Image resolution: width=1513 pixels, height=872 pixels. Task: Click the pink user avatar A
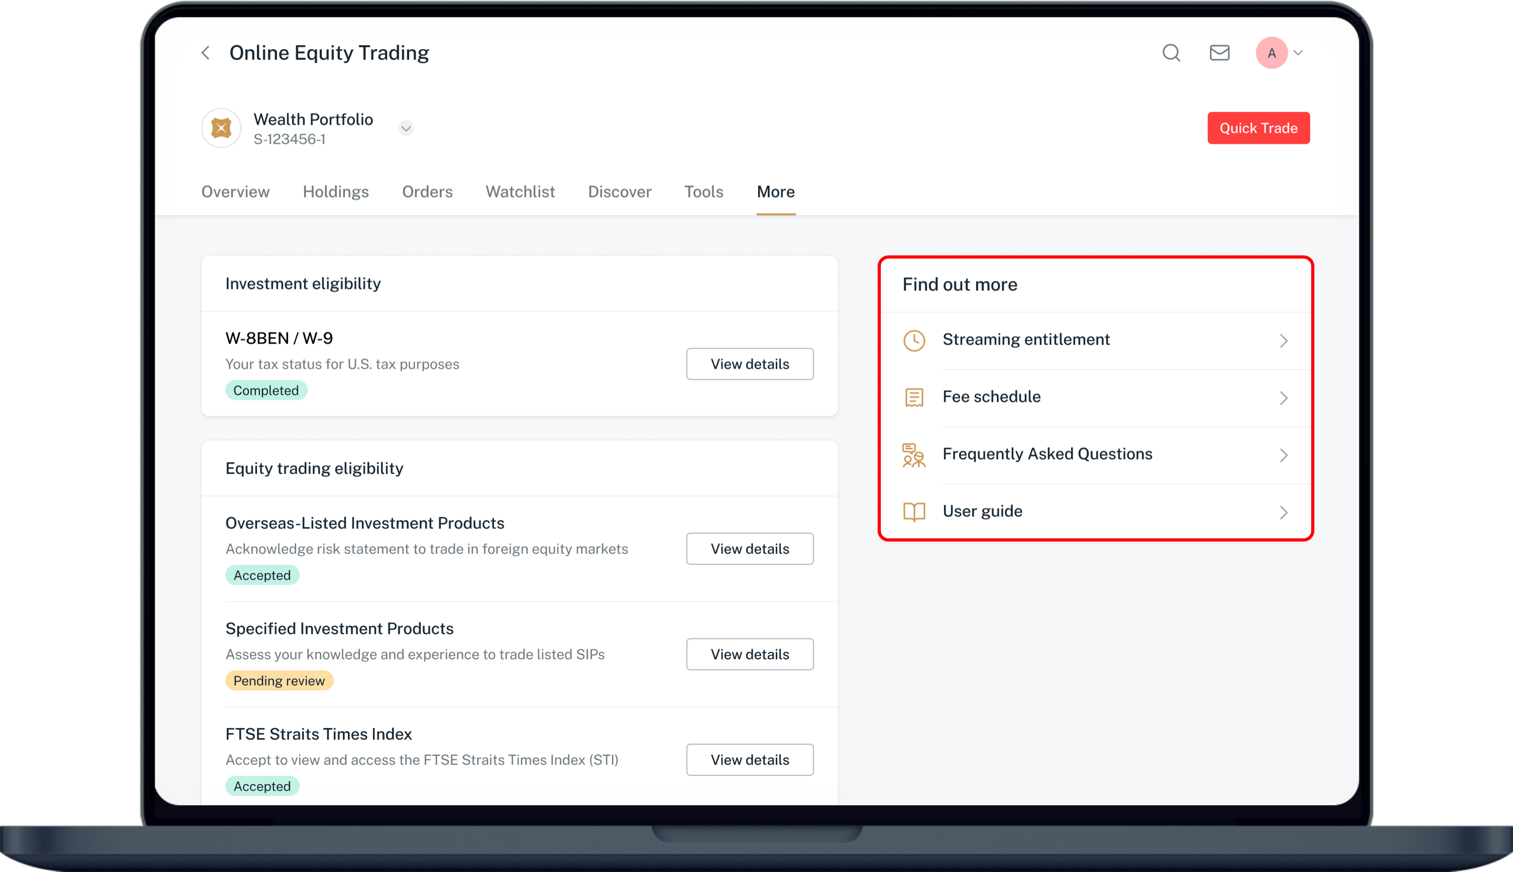(x=1271, y=53)
